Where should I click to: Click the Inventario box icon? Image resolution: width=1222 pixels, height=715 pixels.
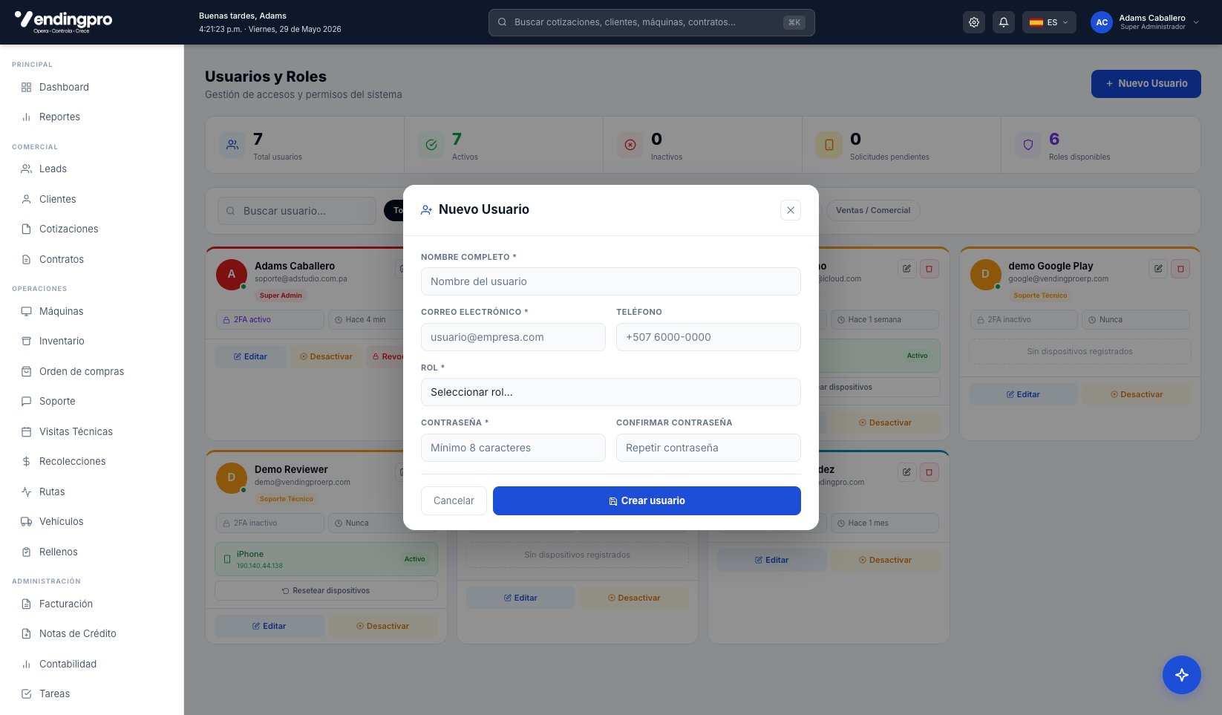click(26, 341)
